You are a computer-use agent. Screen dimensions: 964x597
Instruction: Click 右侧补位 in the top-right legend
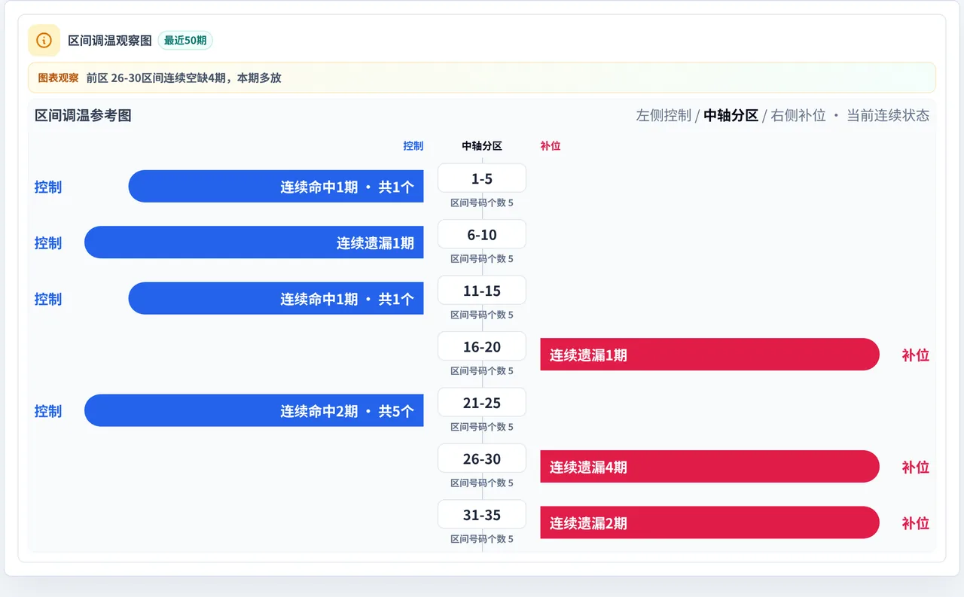pyautogui.click(x=798, y=115)
